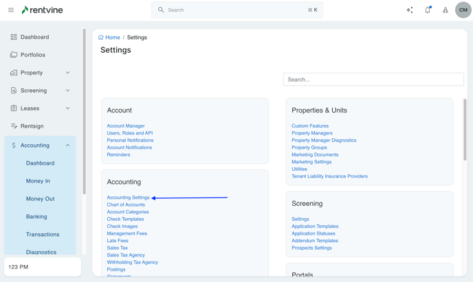Screen dimensions: 473x282
Task: Expand the Screening sidebar section
Action: click(x=67, y=91)
